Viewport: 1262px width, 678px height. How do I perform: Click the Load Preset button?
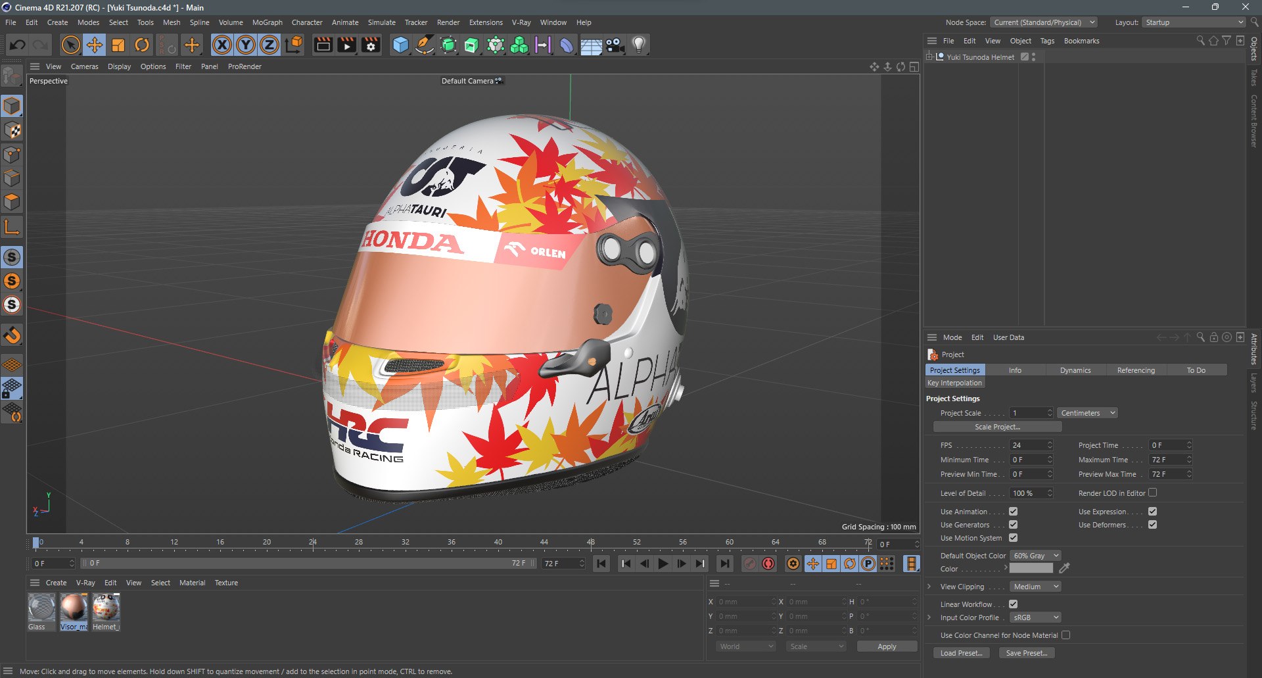tap(961, 653)
